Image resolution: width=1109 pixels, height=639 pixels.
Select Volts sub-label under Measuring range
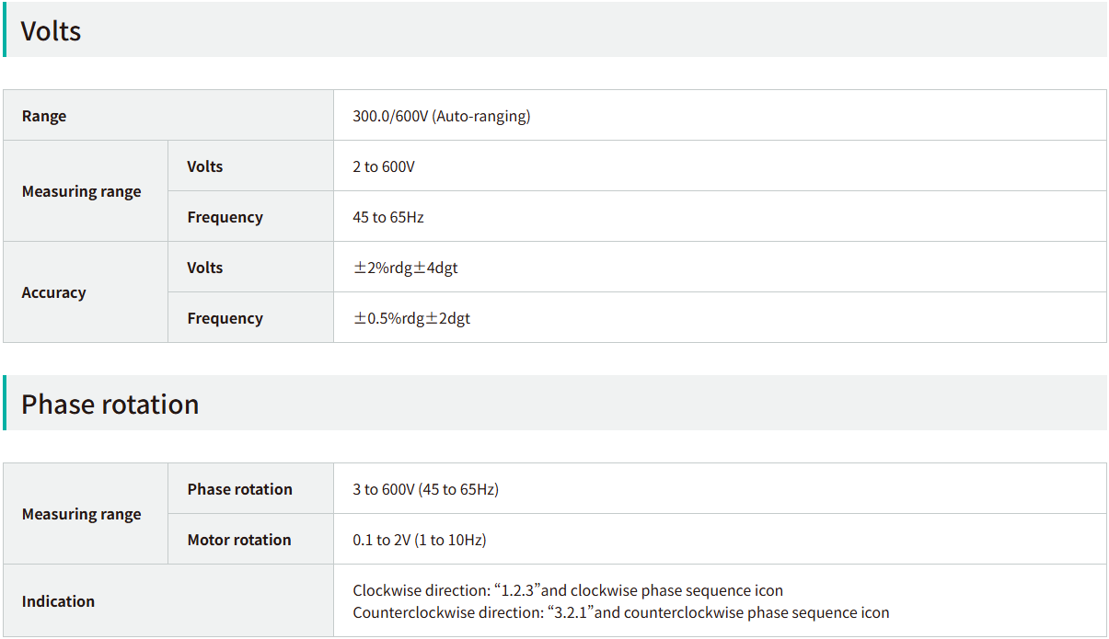[x=205, y=166]
